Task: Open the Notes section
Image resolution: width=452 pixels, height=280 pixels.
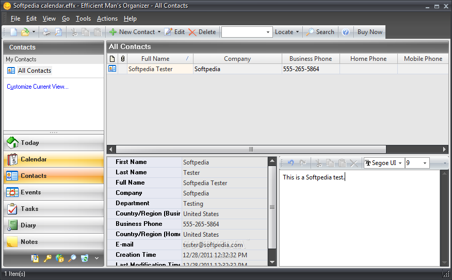Action: [54, 242]
